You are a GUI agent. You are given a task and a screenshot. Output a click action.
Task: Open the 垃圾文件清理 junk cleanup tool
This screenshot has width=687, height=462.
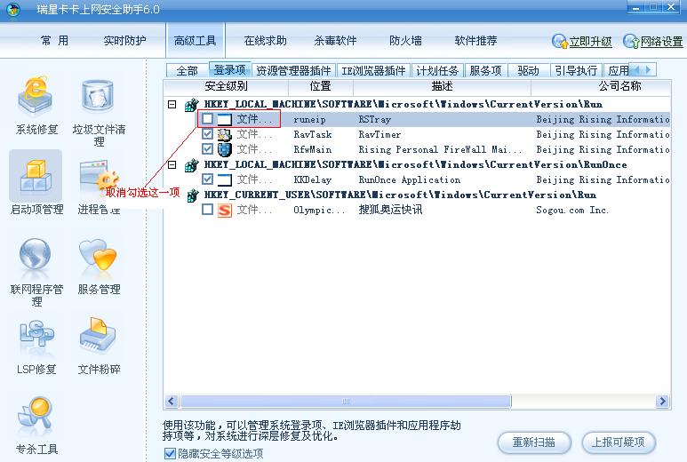click(x=99, y=112)
